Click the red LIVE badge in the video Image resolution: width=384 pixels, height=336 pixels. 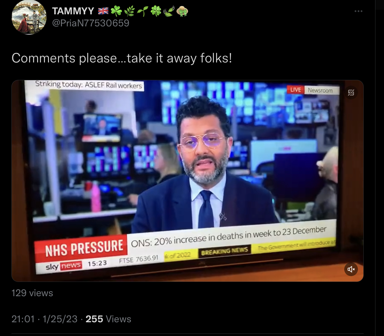tap(296, 90)
